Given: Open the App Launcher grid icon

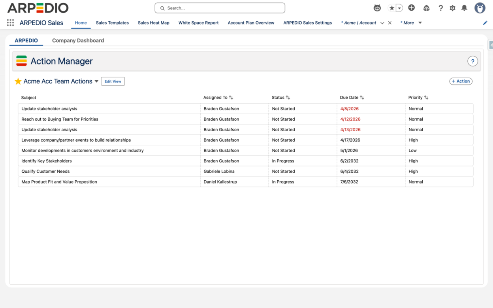Looking at the screenshot, I should pos(10,23).
